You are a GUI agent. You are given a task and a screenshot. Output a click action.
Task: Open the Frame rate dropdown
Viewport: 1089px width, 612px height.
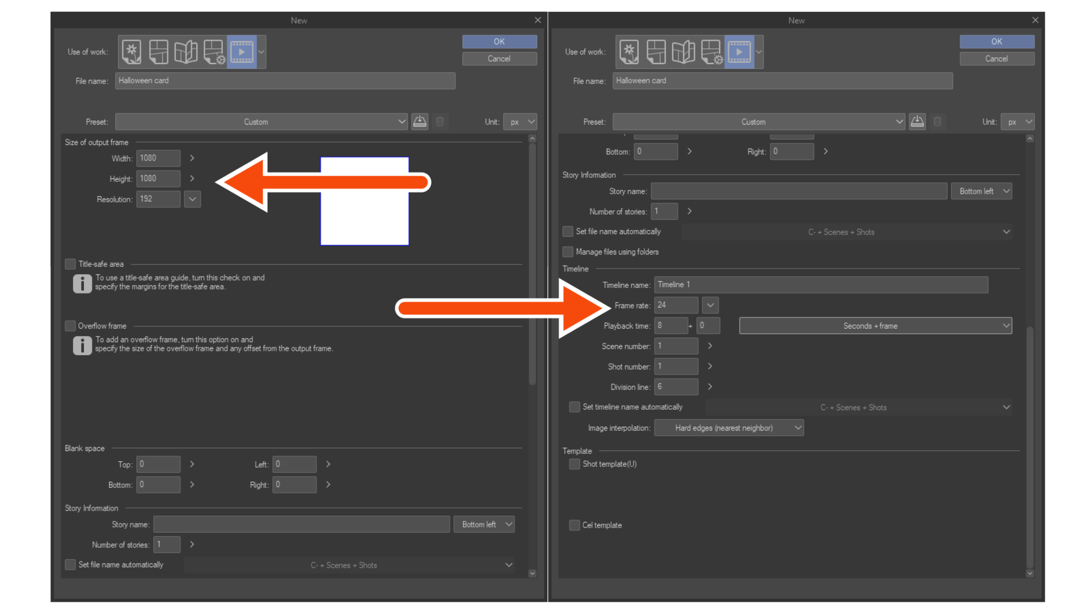coord(710,305)
